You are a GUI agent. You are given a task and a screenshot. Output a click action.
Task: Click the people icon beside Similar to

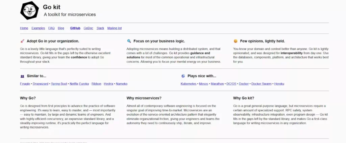tap(22, 76)
